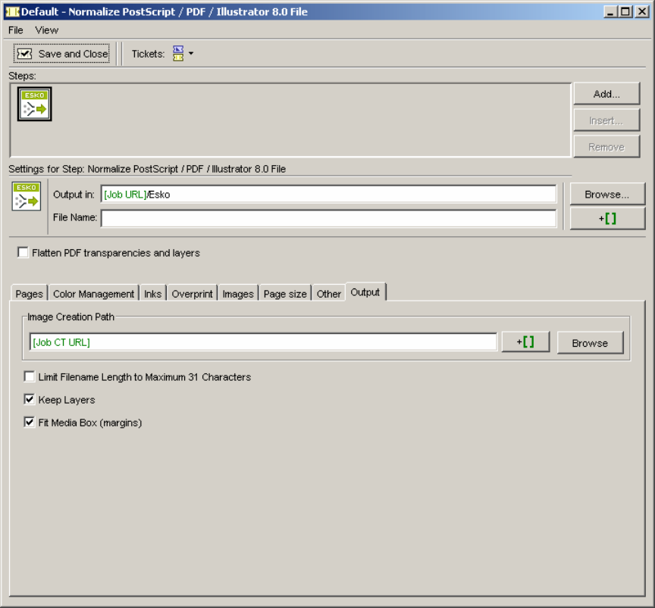The image size is (655, 608).
Task: Click the Image Creation Path field
Action: click(x=263, y=342)
